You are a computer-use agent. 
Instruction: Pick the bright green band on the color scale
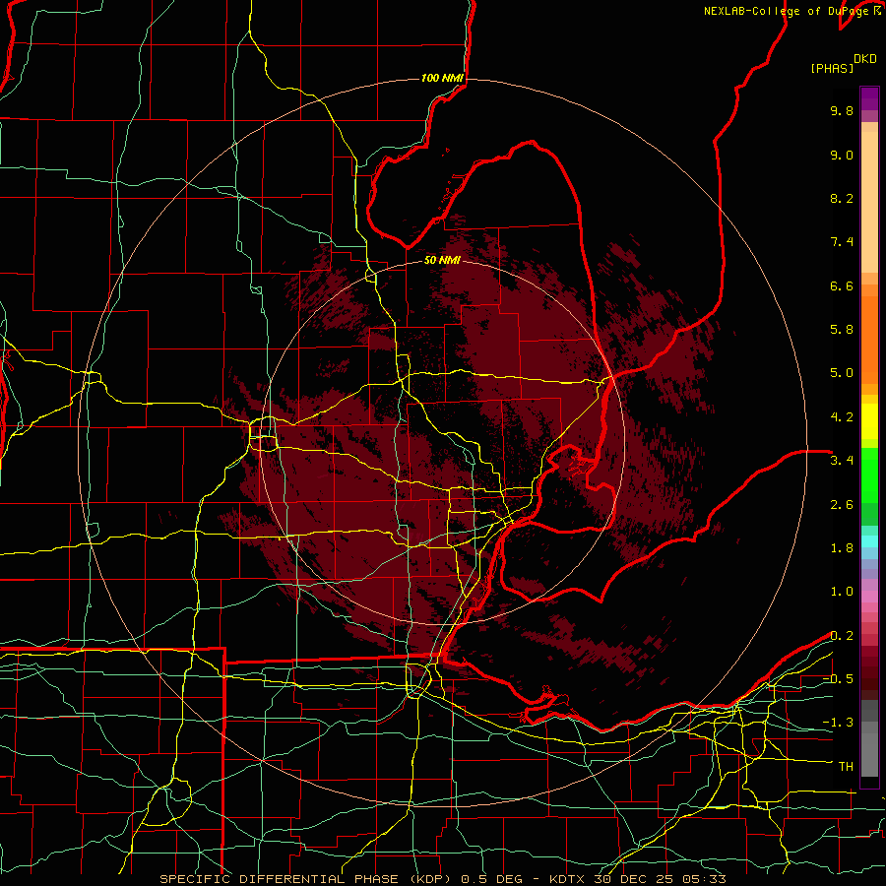pyautogui.click(x=869, y=475)
